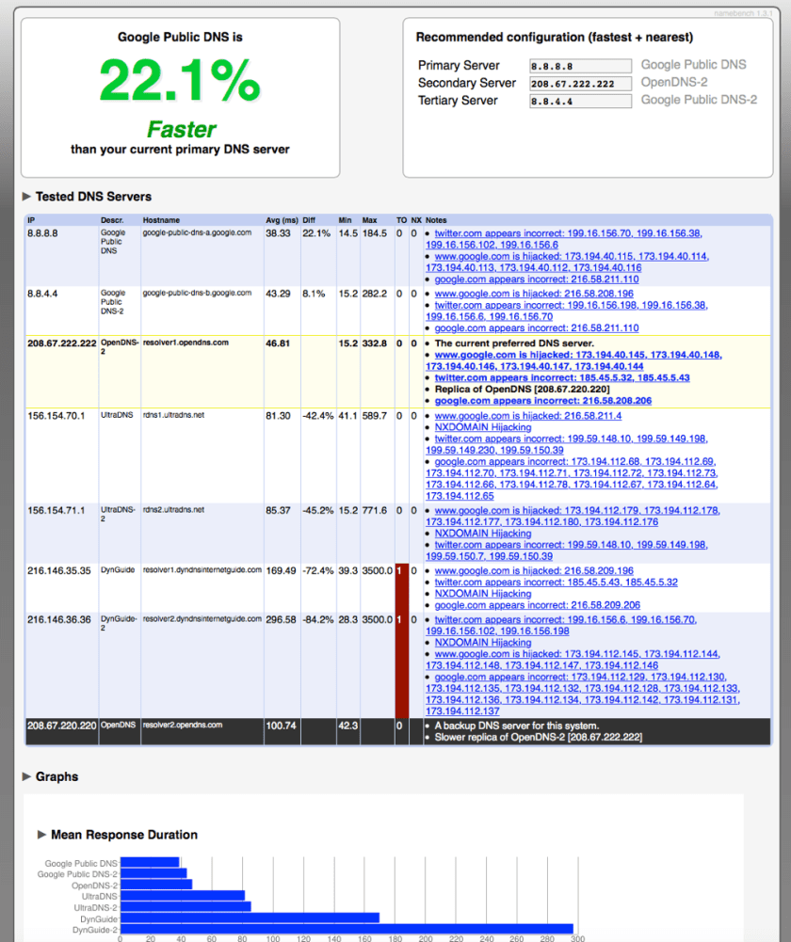Click the Notes column header
Screen dimensions: 791x942
point(436,220)
